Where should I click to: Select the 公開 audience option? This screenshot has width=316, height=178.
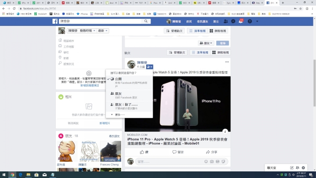click(129, 83)
